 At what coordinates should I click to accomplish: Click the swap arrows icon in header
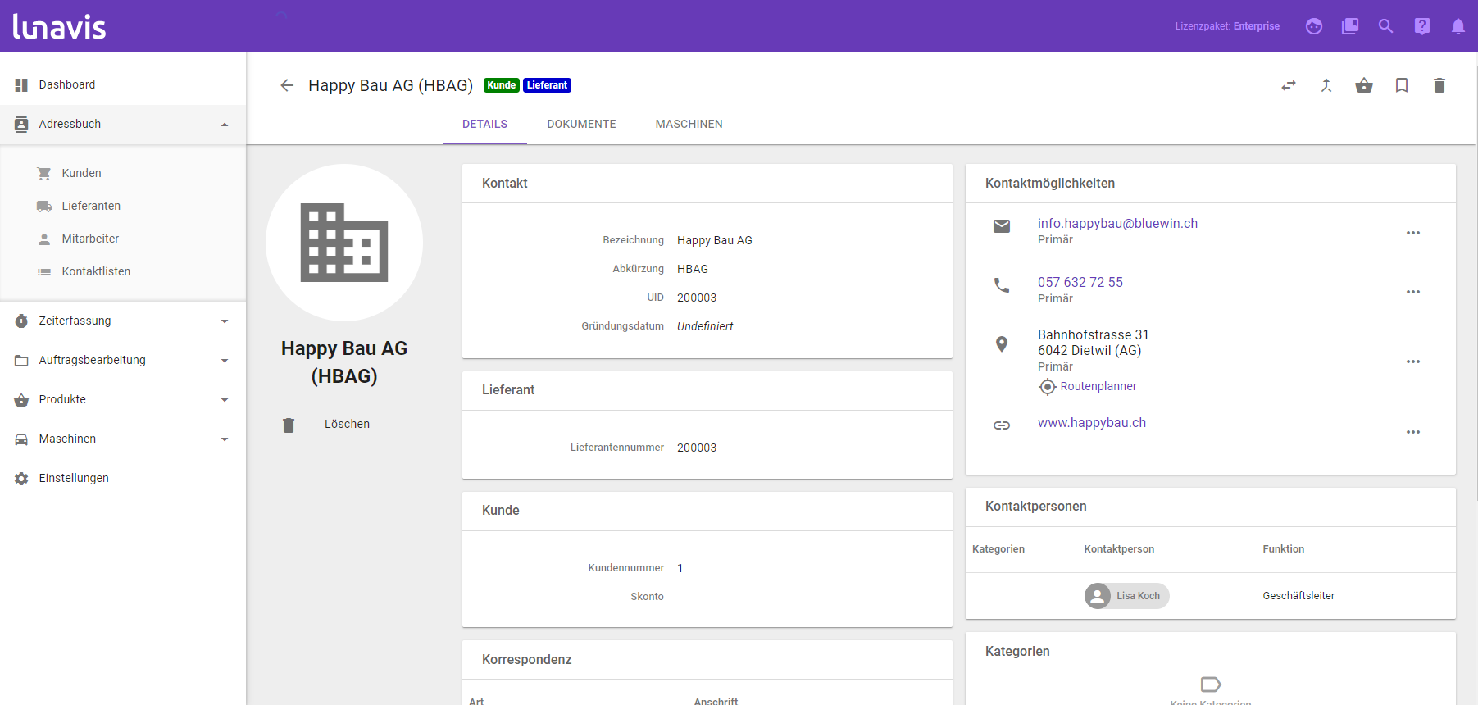1289,85
